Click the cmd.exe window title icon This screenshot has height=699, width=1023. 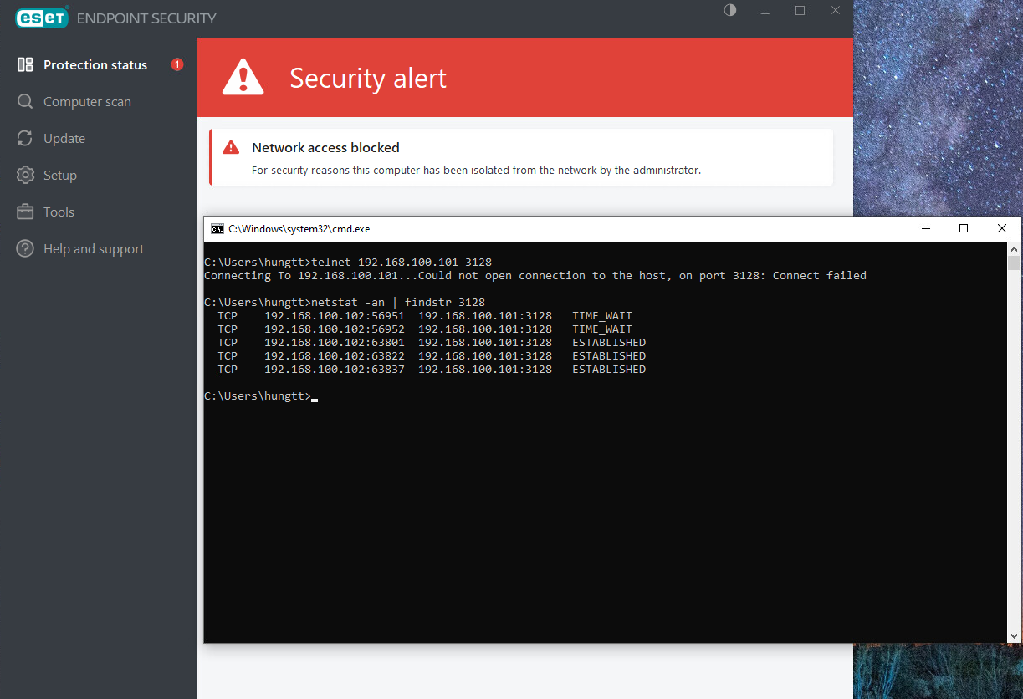click(217, 228)
